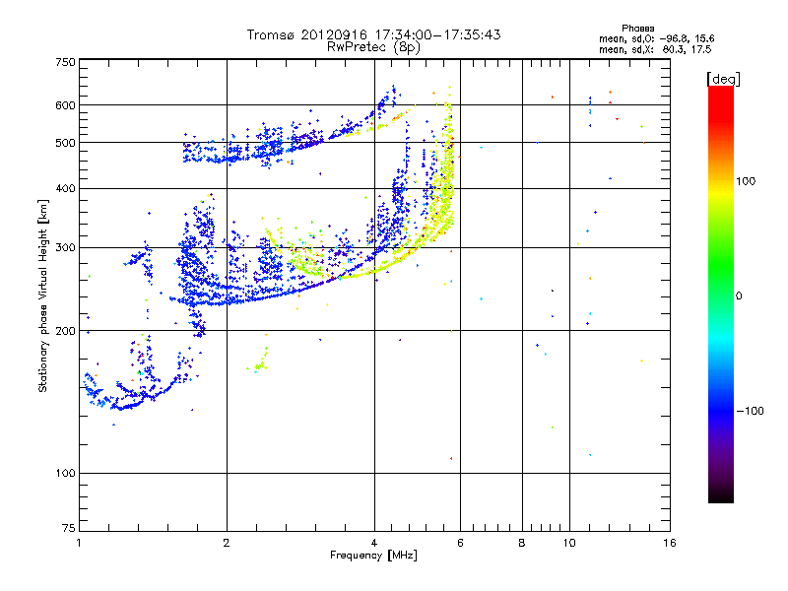Viewport: 788px width, 591px height.
Task: Click the '[deg]' colorbar unit label
Action: [723, 79]
